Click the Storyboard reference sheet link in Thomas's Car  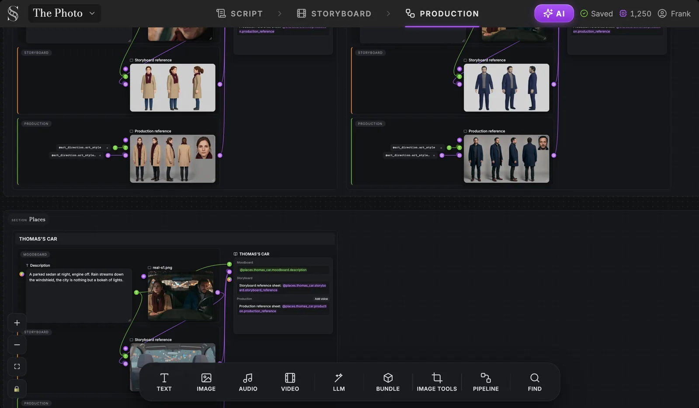[x=283, y=288]
